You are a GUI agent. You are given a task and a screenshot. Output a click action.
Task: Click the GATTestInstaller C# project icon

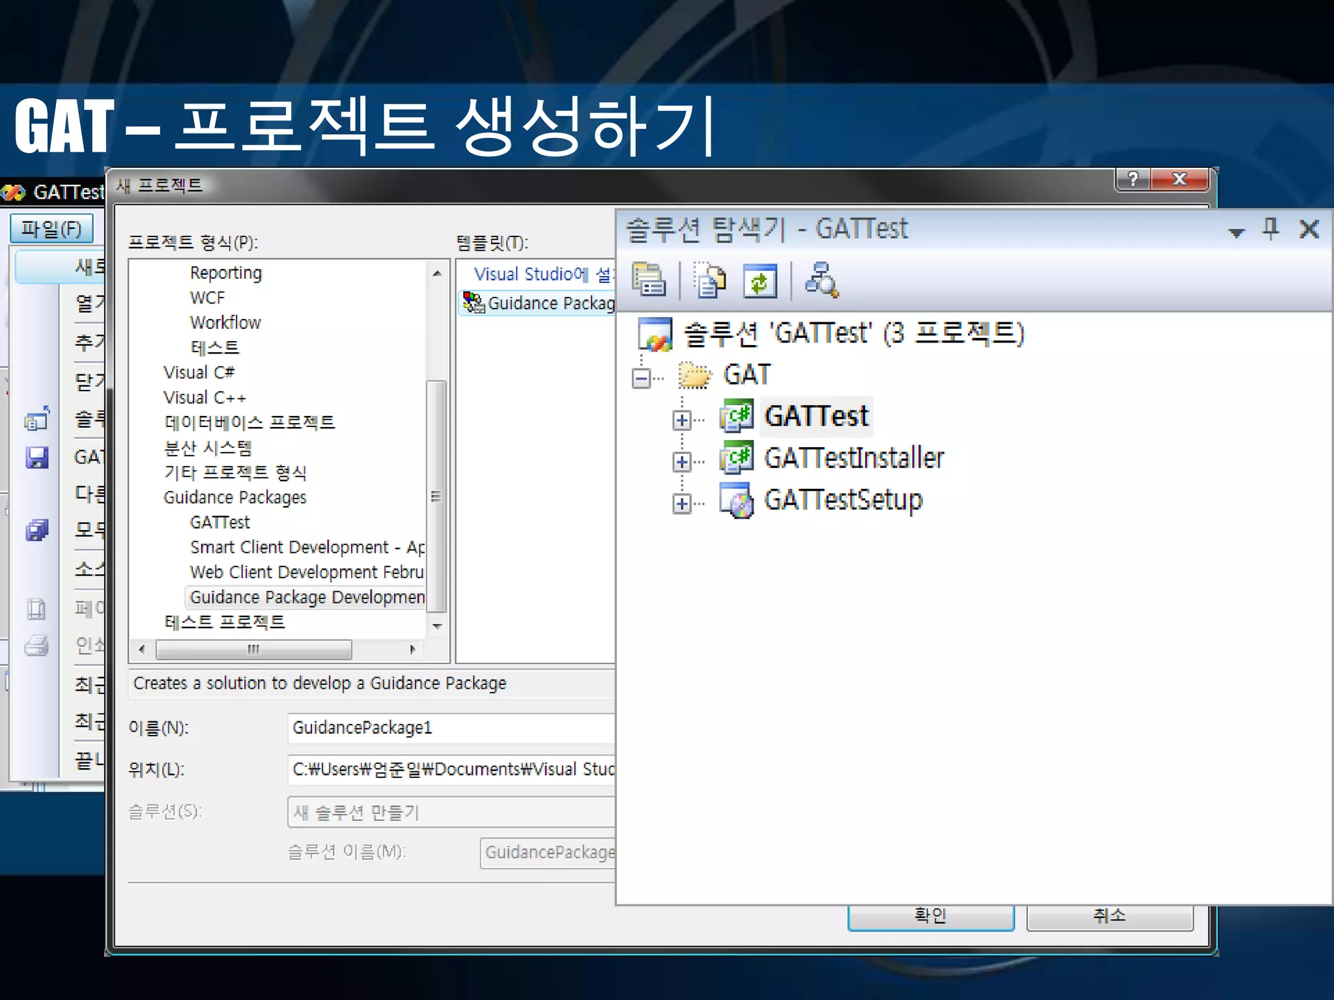736,458
